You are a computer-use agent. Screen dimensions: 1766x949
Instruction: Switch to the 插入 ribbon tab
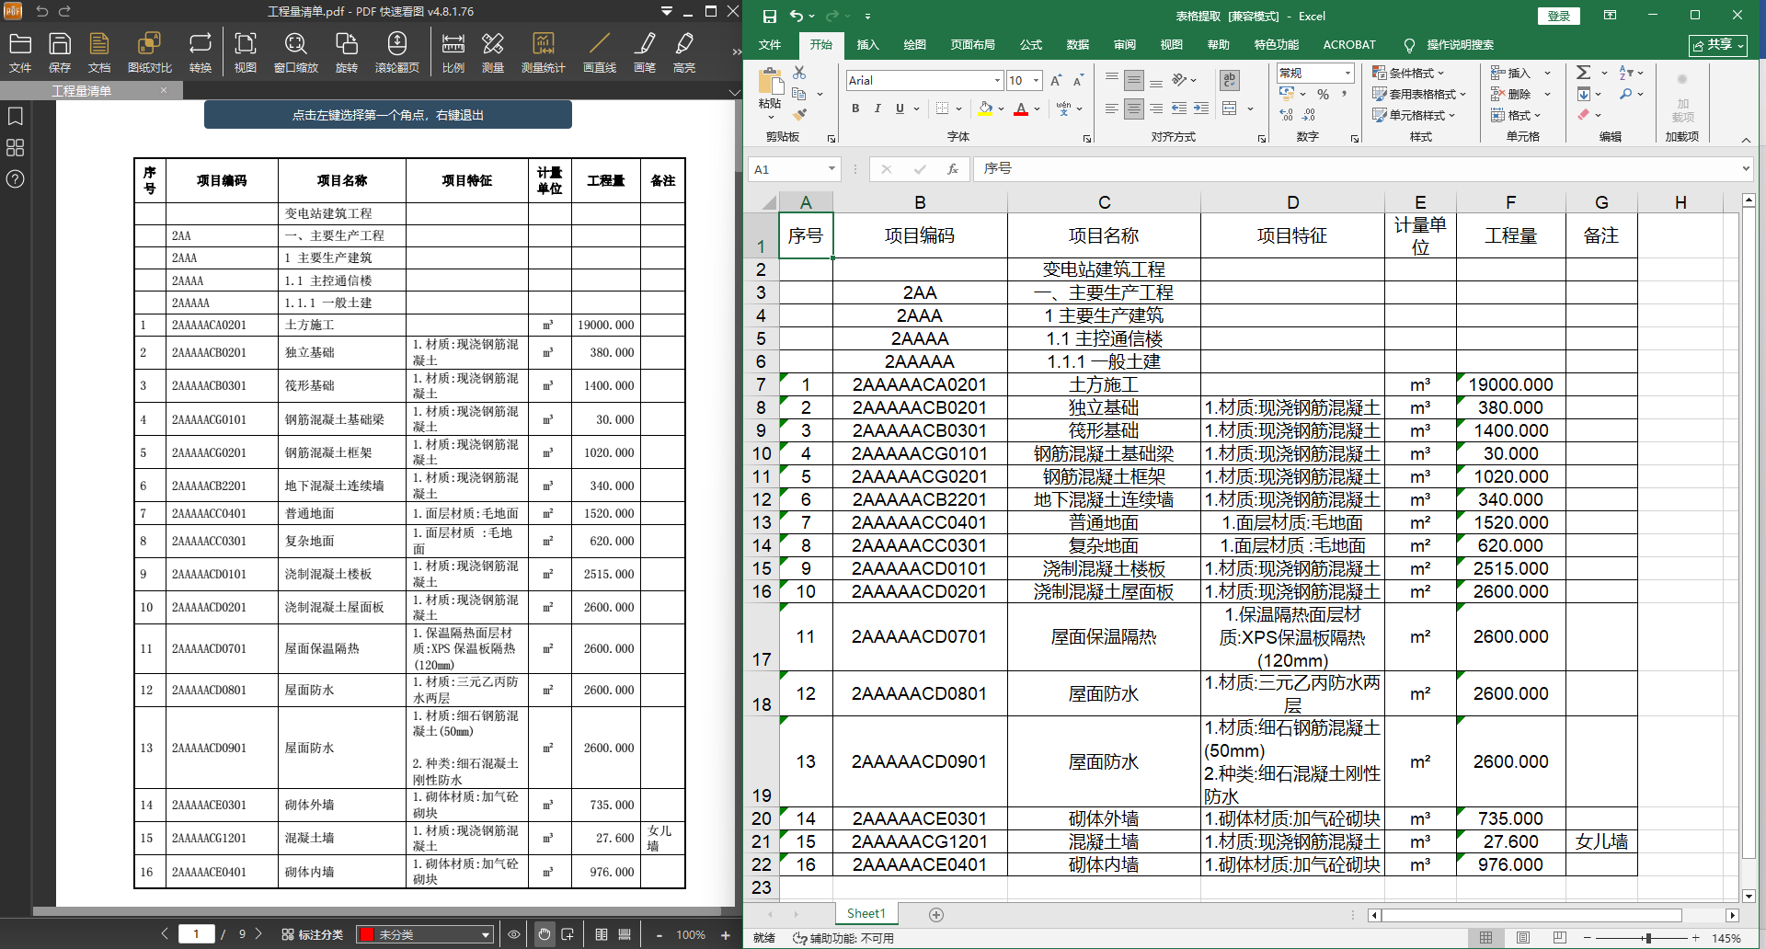click(867, 44)
